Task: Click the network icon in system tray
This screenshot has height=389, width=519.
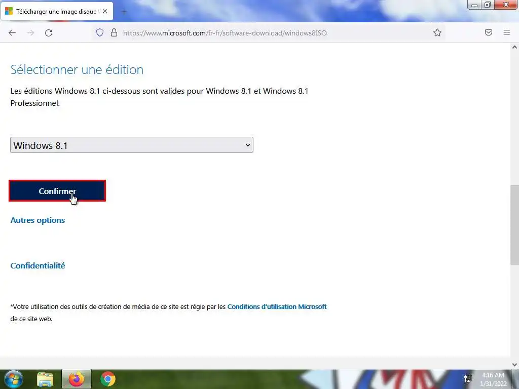Action: coord(468,379)
